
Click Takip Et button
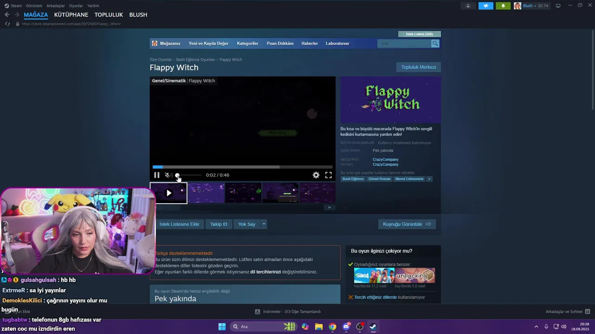pyautogui.click(x=219, y=224)
